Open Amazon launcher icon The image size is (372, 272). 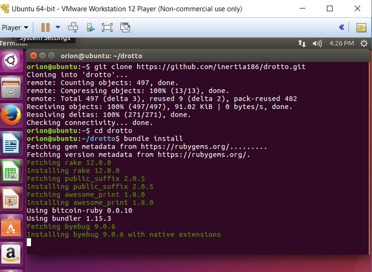(11, 254)
